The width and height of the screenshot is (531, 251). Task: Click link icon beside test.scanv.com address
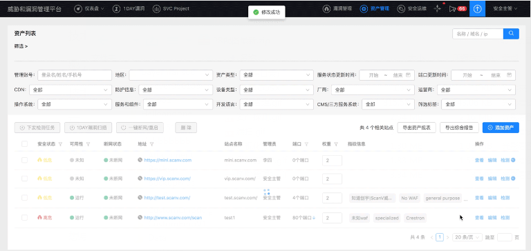click(140, 198)
